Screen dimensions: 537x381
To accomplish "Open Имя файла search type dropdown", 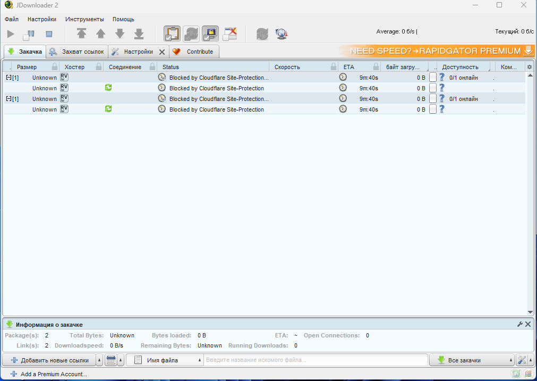I will tap(165, 360).
